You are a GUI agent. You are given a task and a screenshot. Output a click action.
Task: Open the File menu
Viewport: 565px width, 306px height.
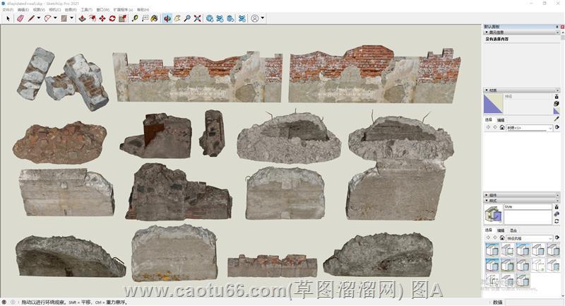pos(8,10)
